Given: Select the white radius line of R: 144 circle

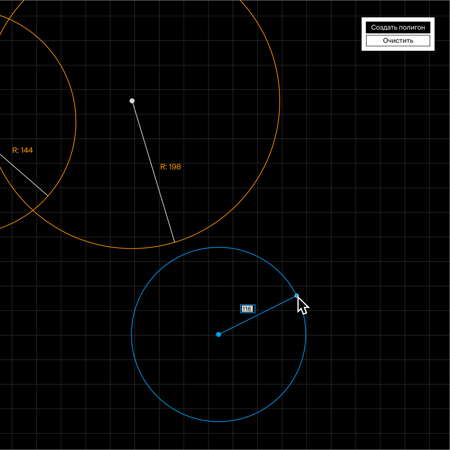Looking at the screenshot, I should 24,175.
